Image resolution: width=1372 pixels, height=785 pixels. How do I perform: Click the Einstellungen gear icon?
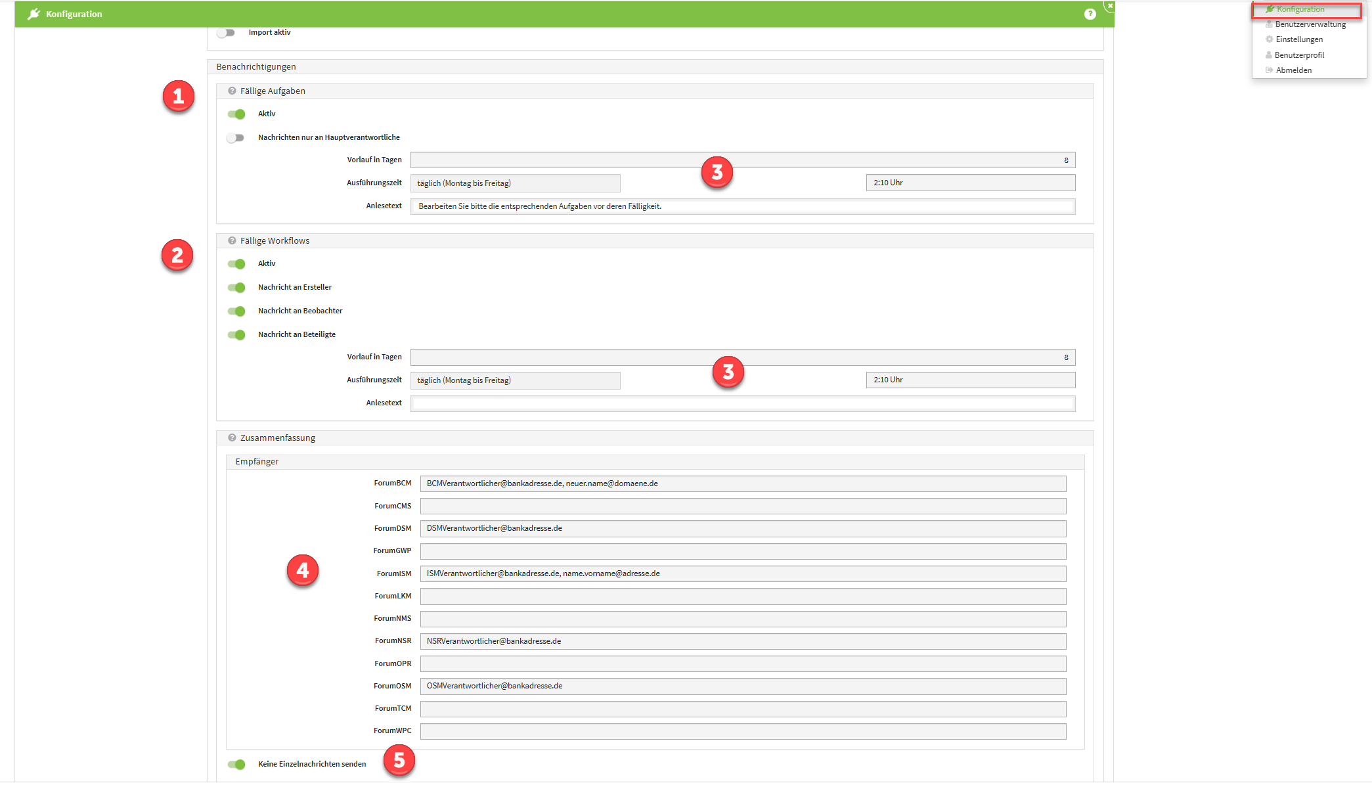click(1269, 39)
